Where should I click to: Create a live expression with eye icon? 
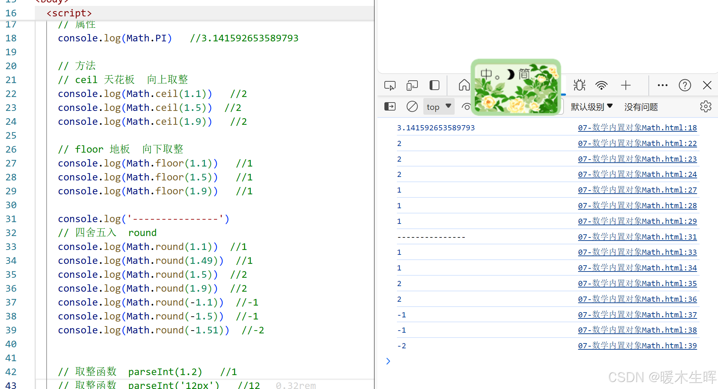pyautogui.click(x=466, y=106)
